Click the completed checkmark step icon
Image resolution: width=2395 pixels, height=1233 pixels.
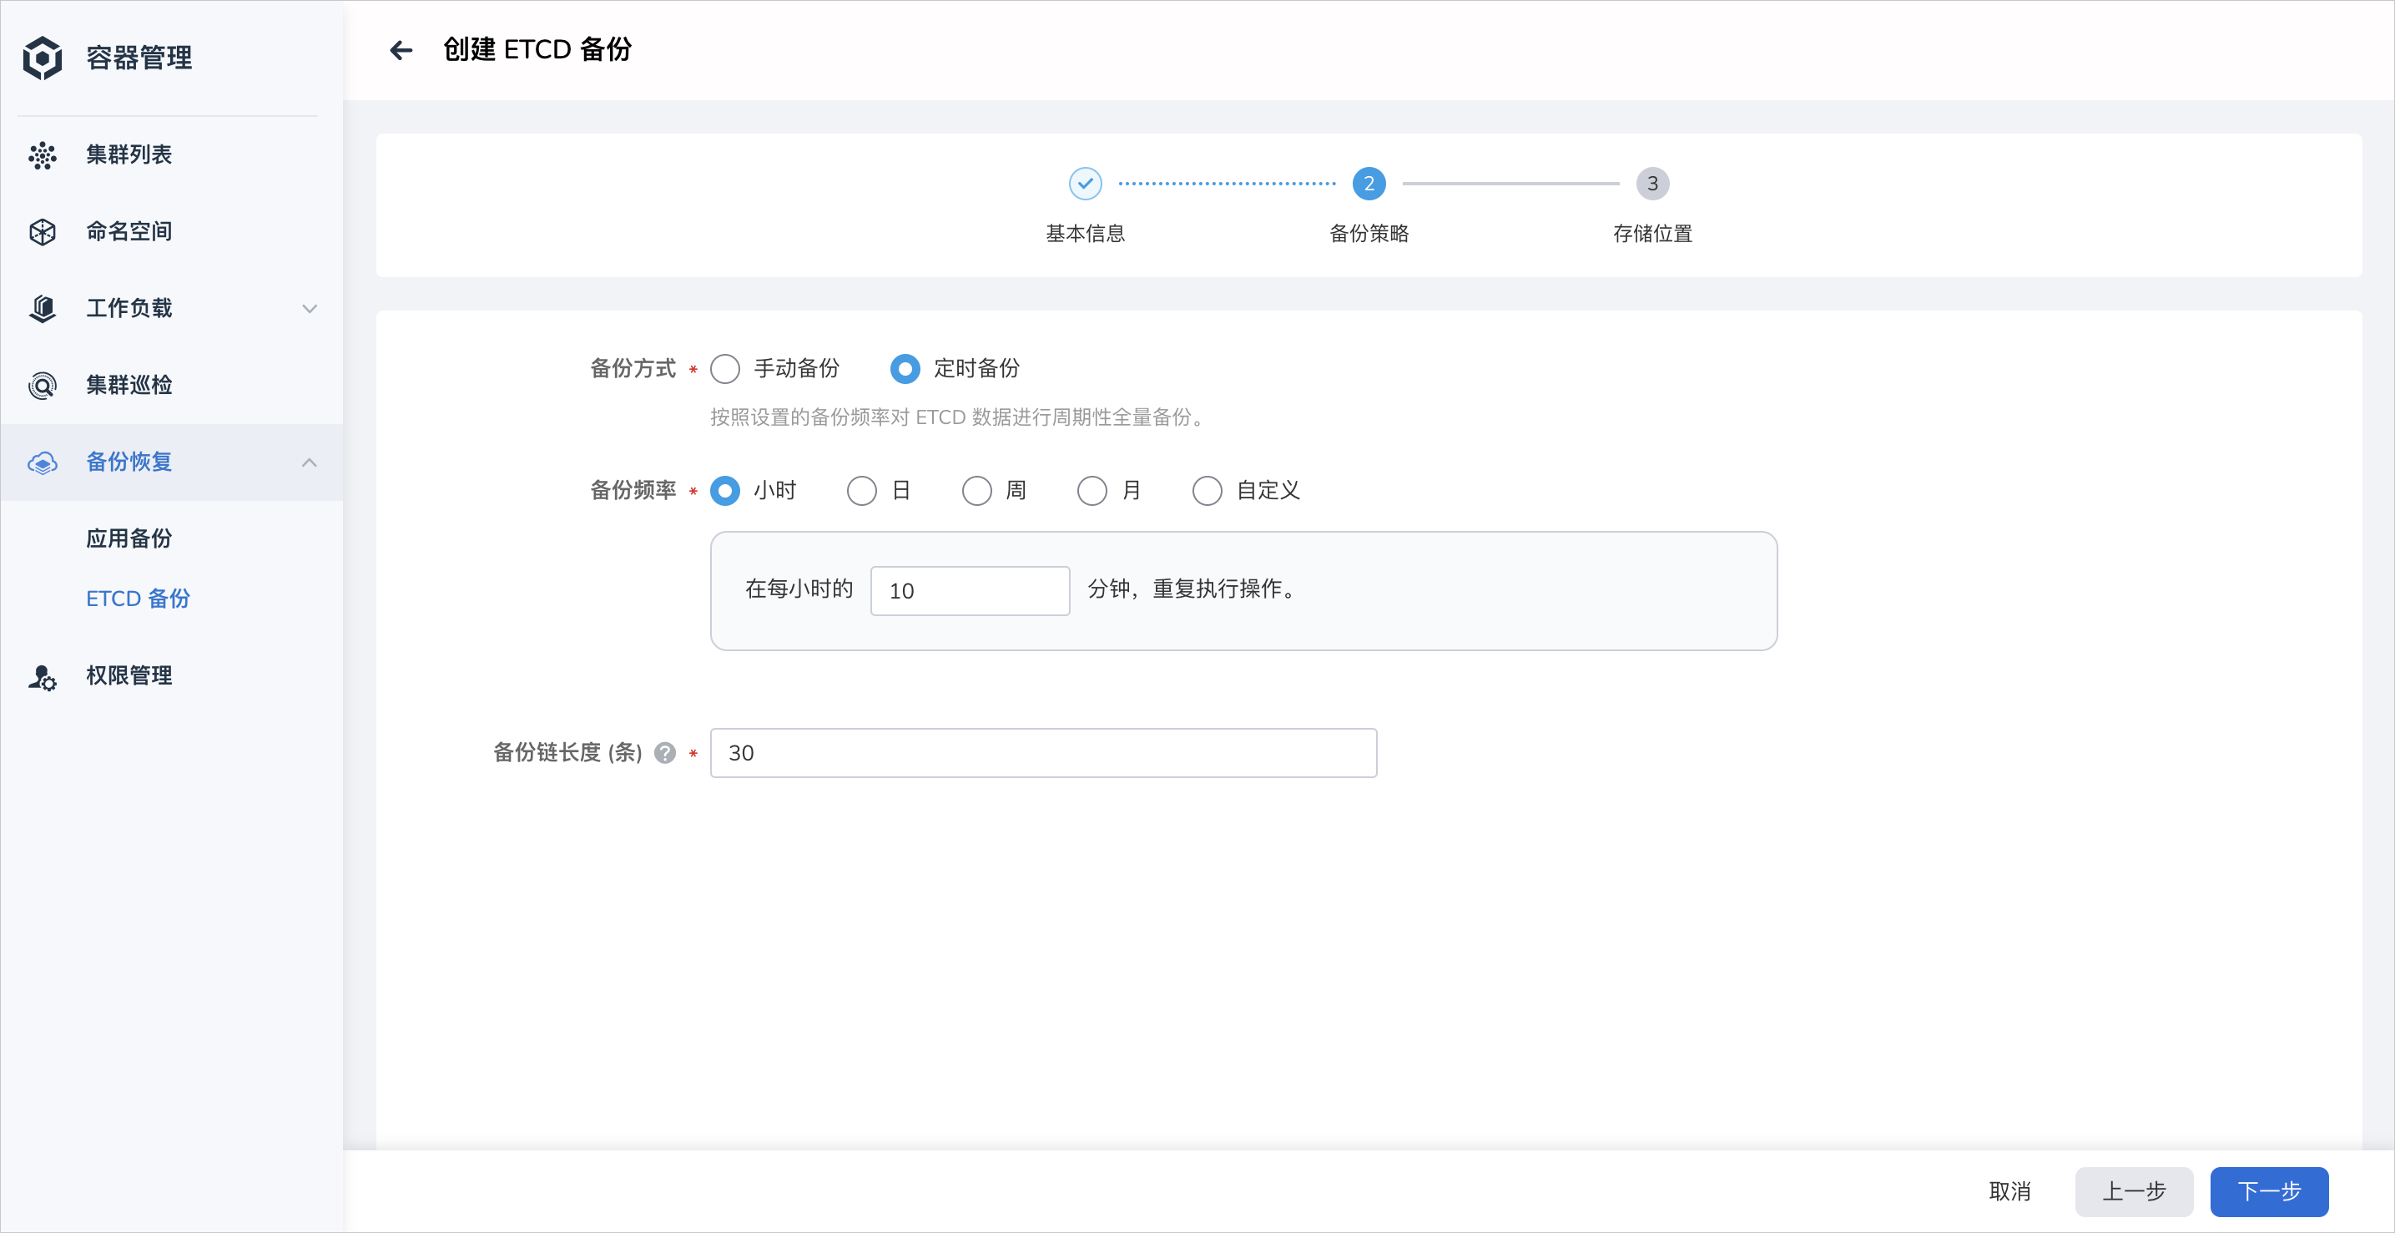tap(1085, 183)
